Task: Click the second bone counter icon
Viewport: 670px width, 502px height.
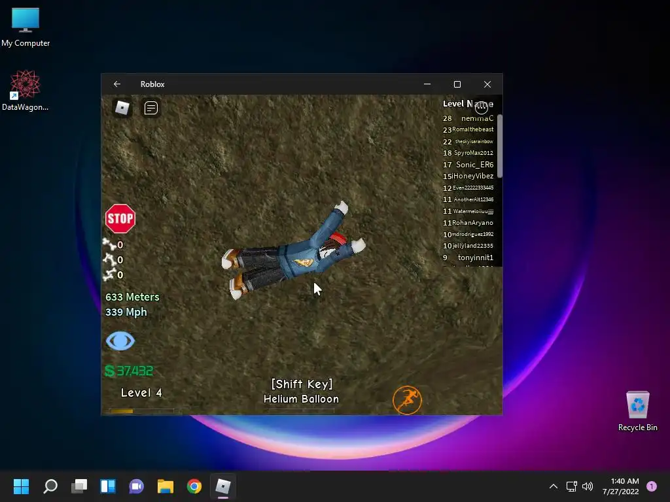Action: click(x=109, y=259)
